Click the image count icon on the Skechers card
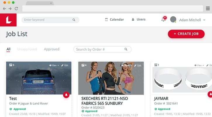This screenshot has width=212, height=117. coord(83,65)
